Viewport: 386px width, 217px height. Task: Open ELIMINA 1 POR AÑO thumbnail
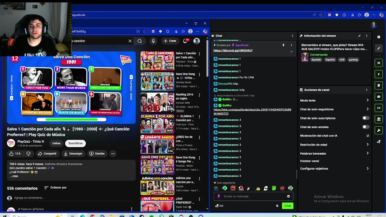tap(157, 124)
